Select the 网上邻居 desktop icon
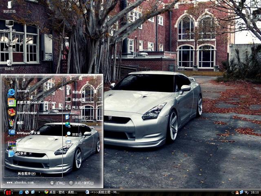The width and height of the screenshot is (261, 196). point(9,45)
